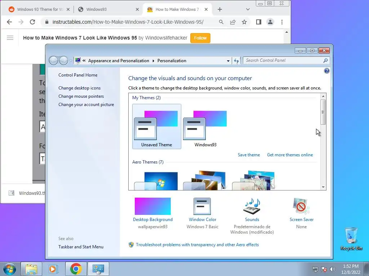This screenshot has height=276, width=369.
Task: Click the refresh button beside address bar
Action: tap(236, 61)
